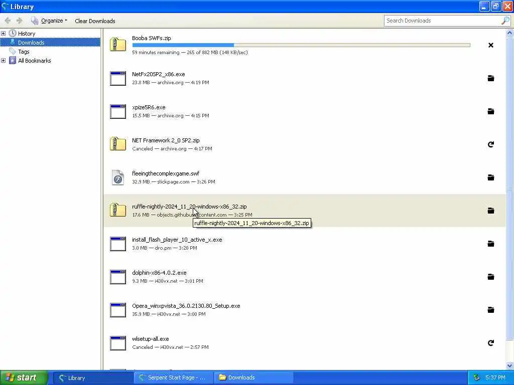Select the Booba SWFs.zip file name
This screenshot has height=385, width=514.
pos(152,38)
